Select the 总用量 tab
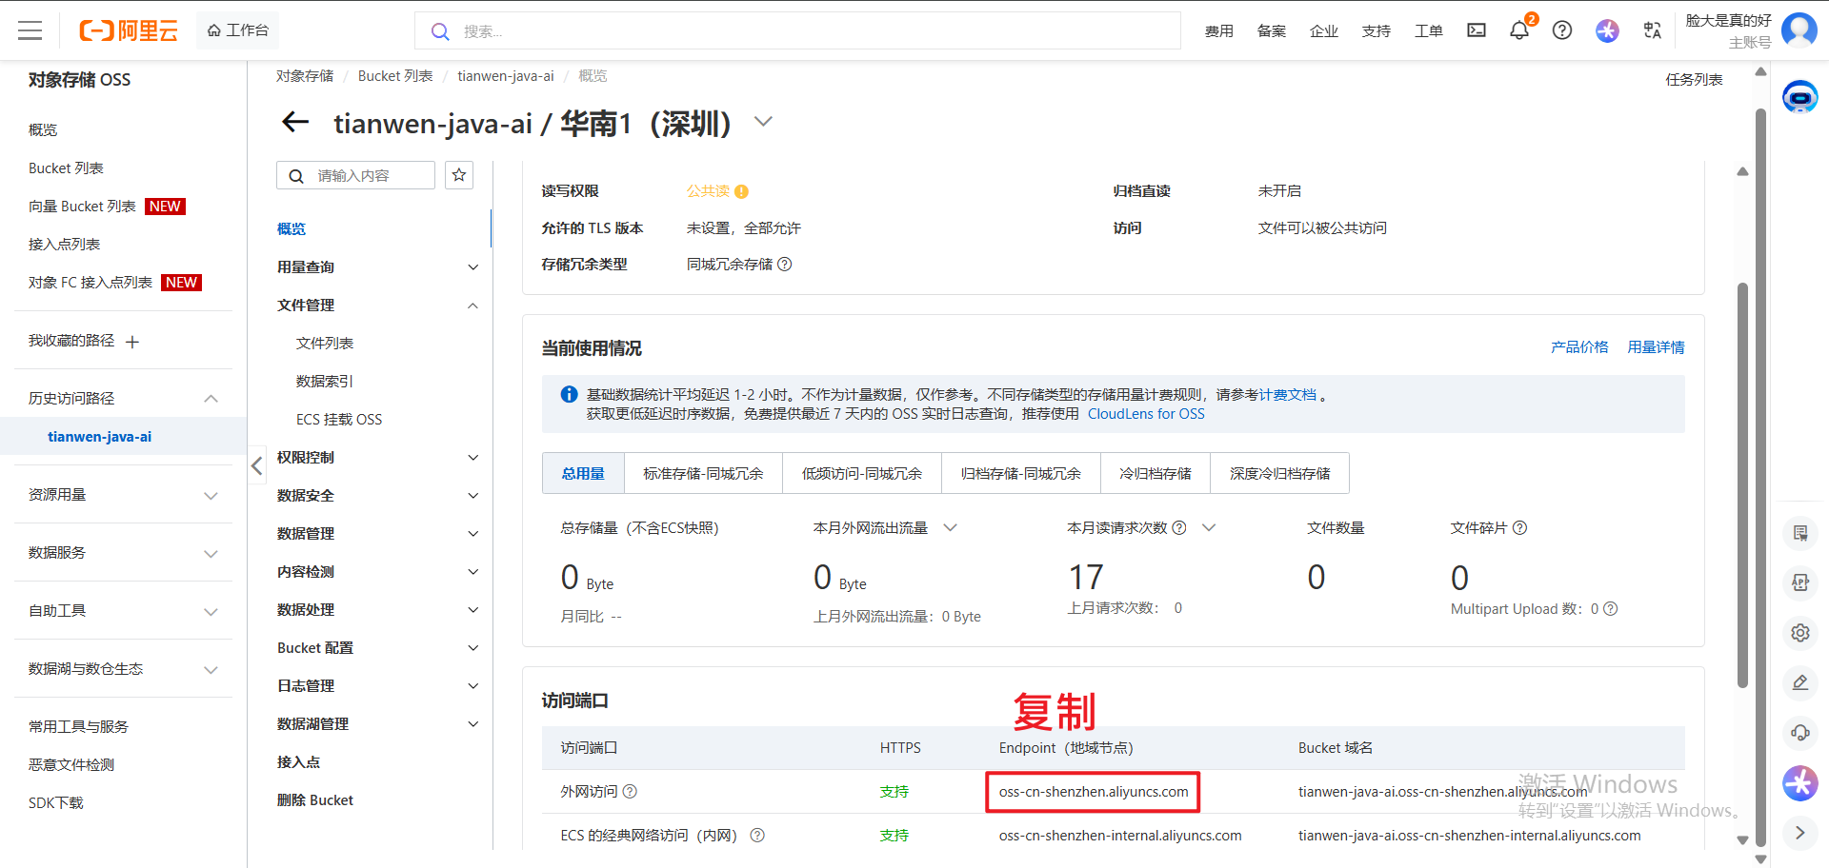Image resolution: width=1829 pixels, height=868 pixels. coord(583,473)
